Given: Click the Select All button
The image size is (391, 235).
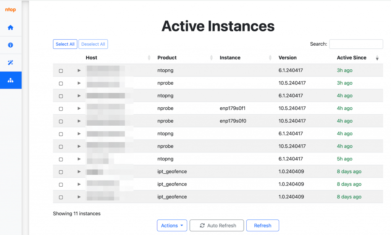Looking at the screenshot, I should coord(65,44).
